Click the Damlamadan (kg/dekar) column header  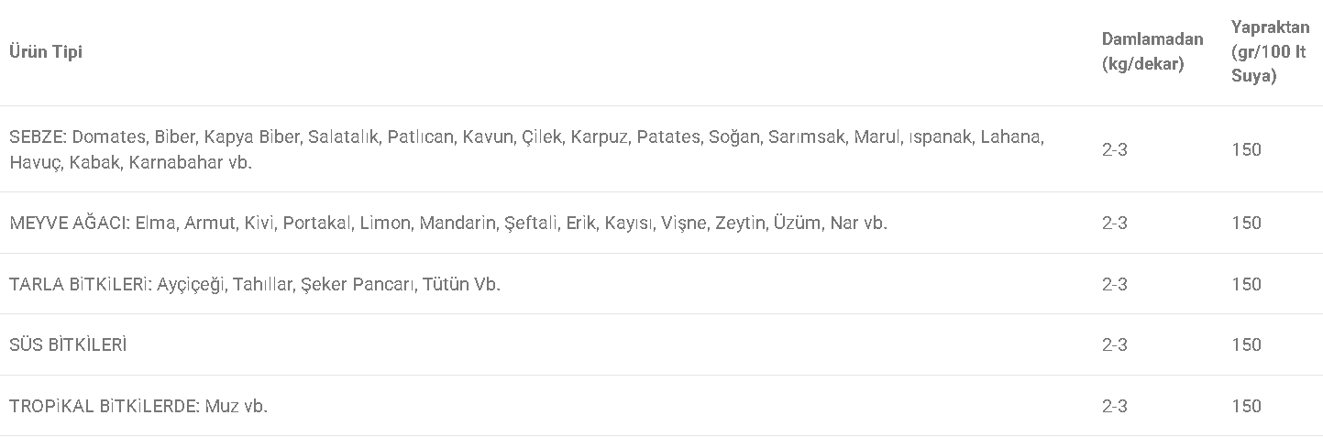click(1152, 51)
